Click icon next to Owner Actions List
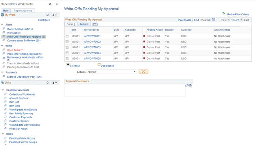Viewport: 257px width, 145px height. pyautogui.click(x=4, y=29)
